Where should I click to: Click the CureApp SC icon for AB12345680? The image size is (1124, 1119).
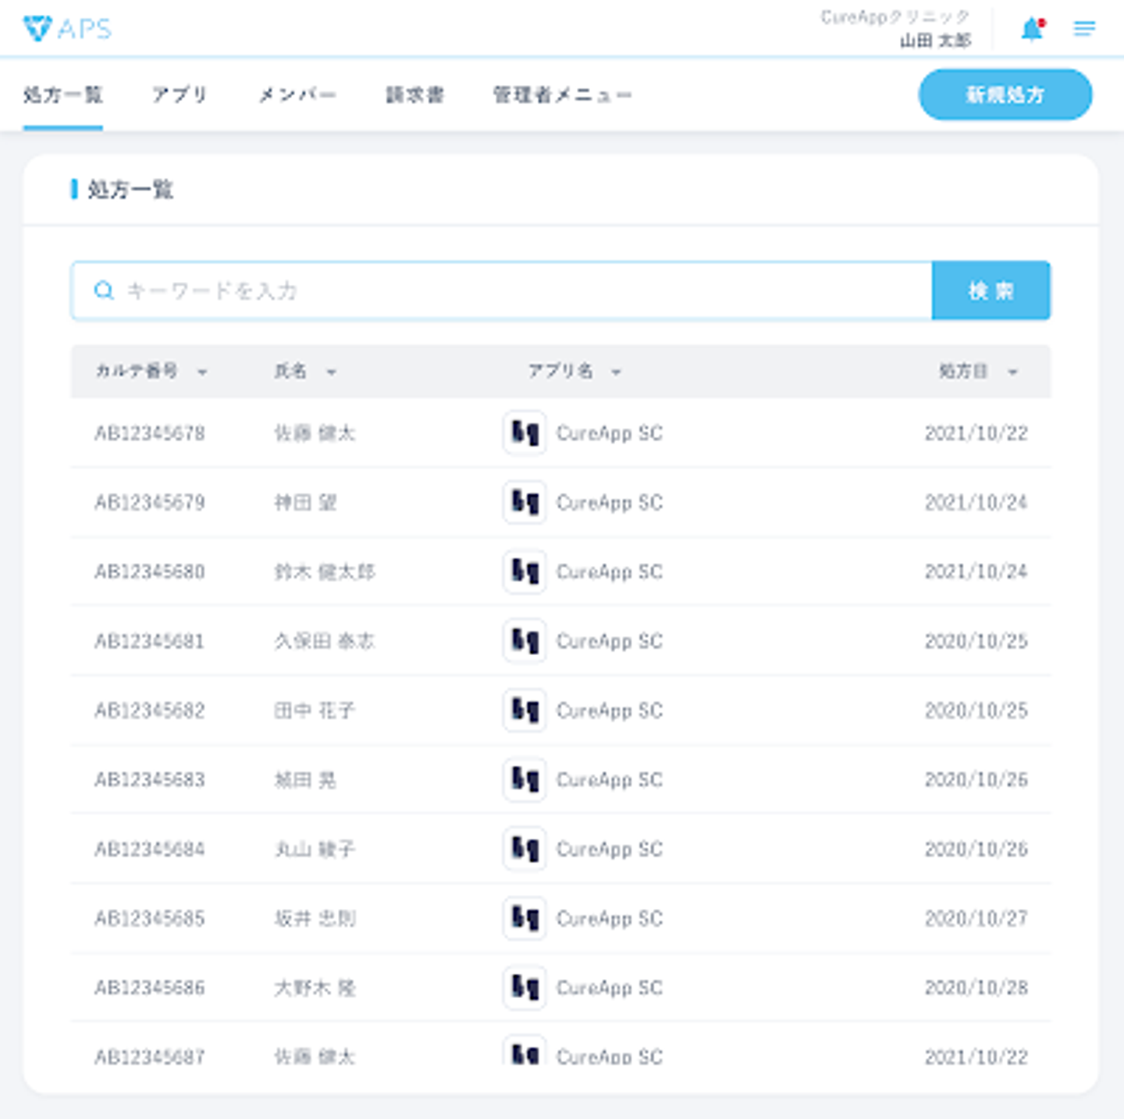525,572
